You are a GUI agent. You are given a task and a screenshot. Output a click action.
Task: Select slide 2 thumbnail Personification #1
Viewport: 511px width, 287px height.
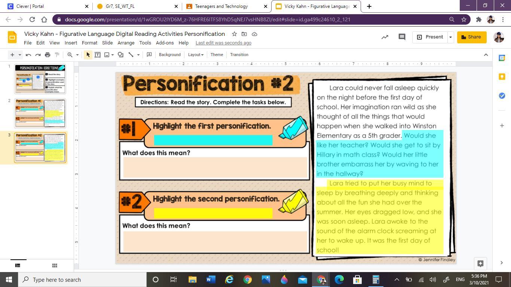point(40,113)
